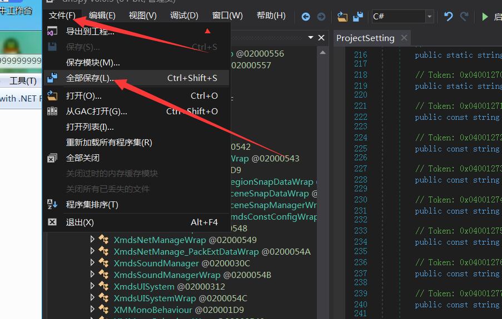Switch to the ProjectSetting tab
The height and width of the screenshot is (319, 502).
(x=365, y=38)
